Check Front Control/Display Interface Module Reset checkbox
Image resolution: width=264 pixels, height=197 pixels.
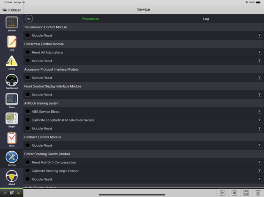click(x=28, y=95)
